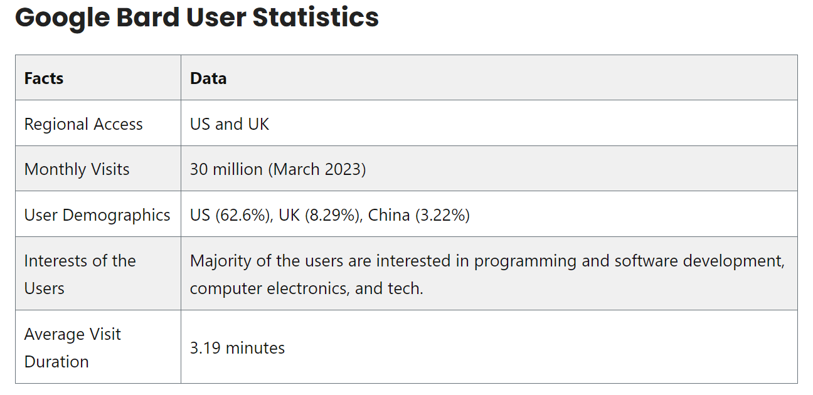Click the UK (8.29%) demographic entry

319,215
